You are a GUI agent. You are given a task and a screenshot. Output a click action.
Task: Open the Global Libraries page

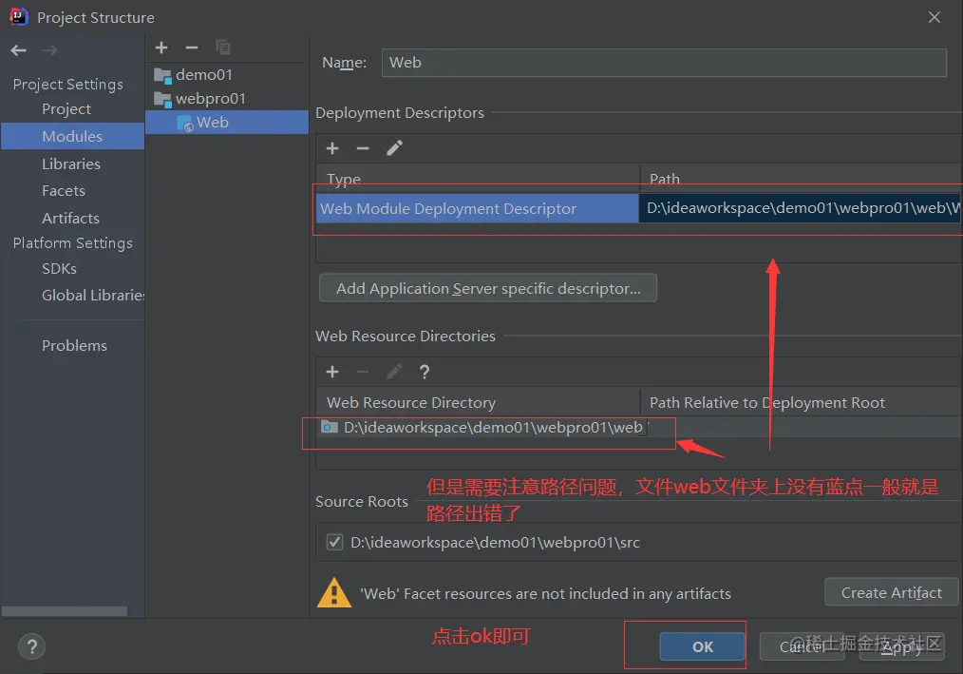[93, 296]
